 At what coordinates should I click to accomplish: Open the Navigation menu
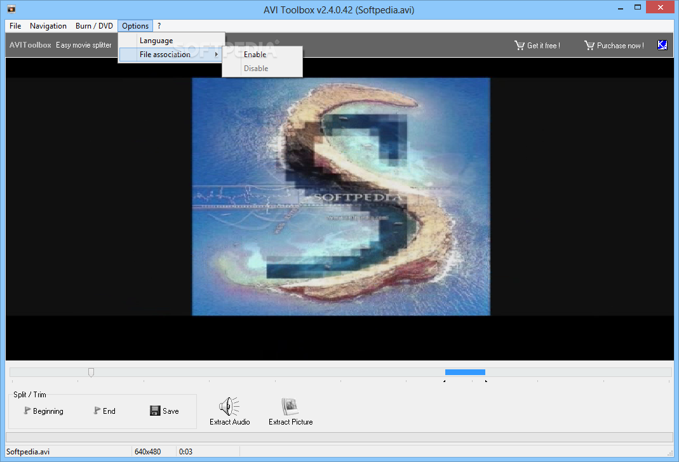[48, 26]
